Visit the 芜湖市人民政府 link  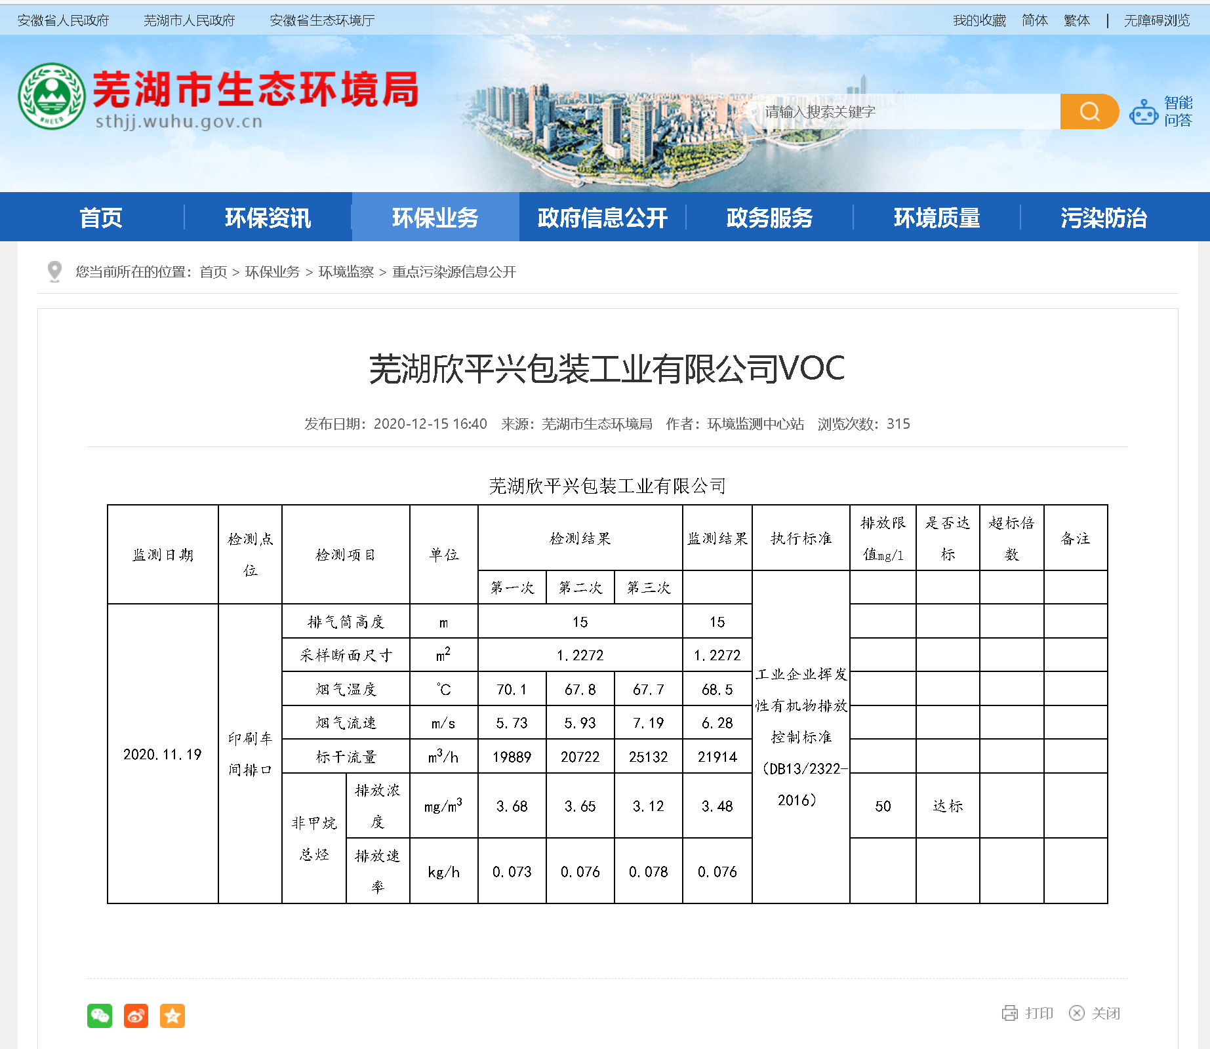[x=189, y=20]
